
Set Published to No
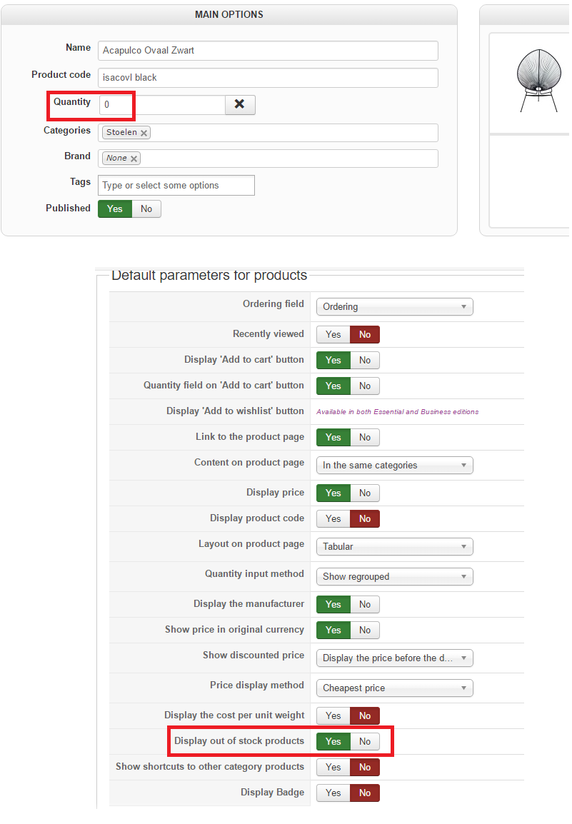146,208
